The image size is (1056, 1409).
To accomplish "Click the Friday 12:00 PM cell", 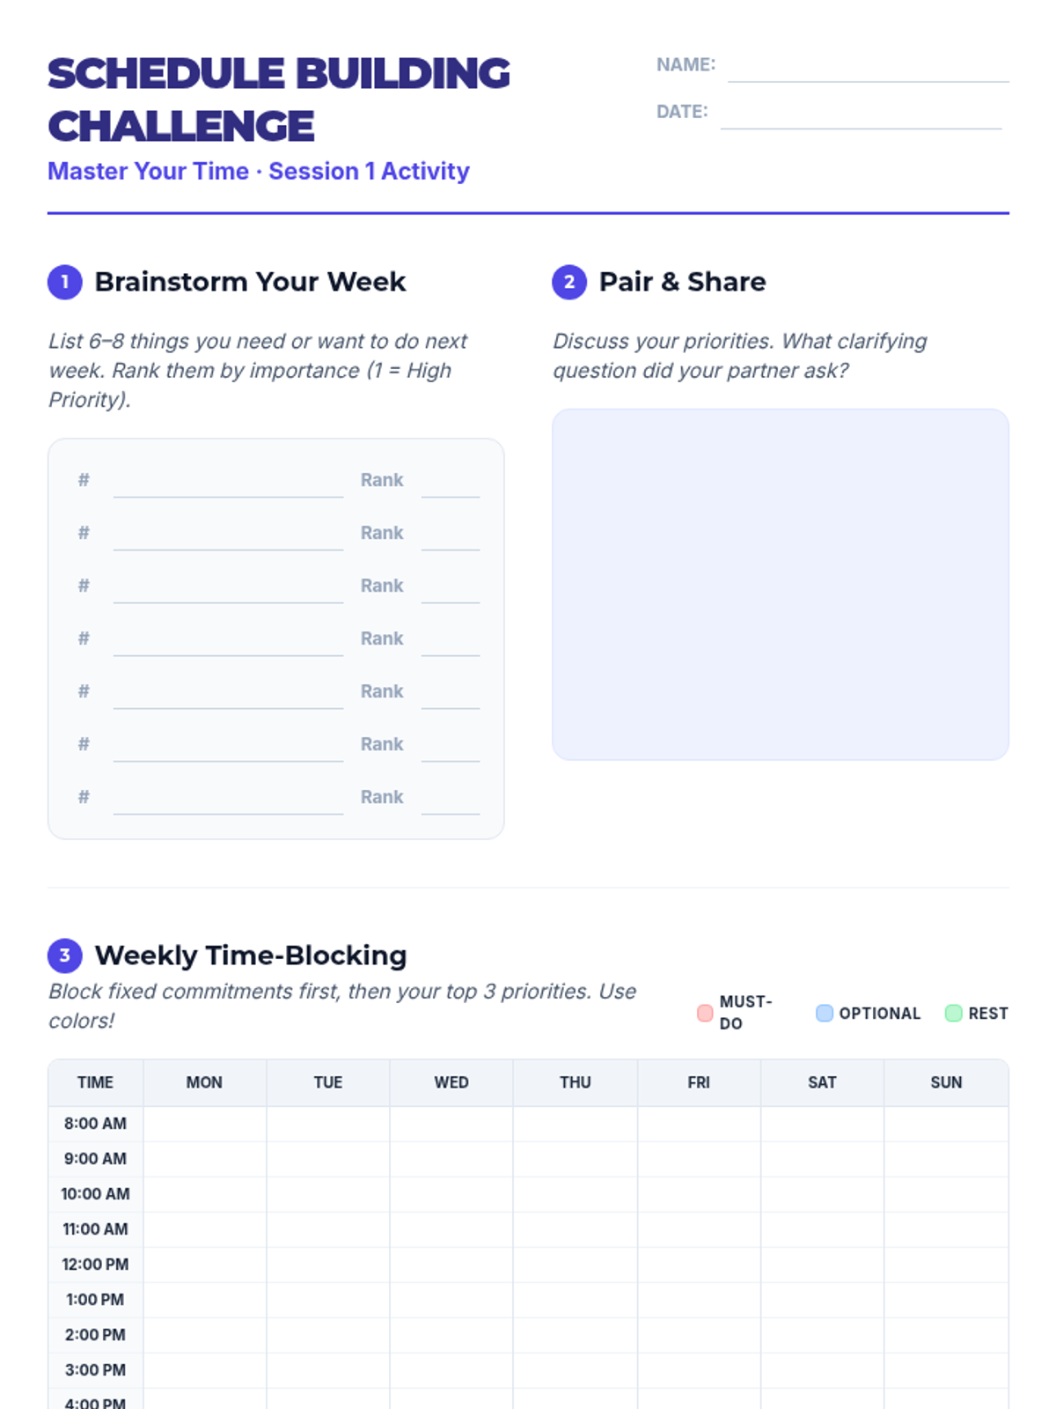I will pyautogui.click(x=699, y=1265).
